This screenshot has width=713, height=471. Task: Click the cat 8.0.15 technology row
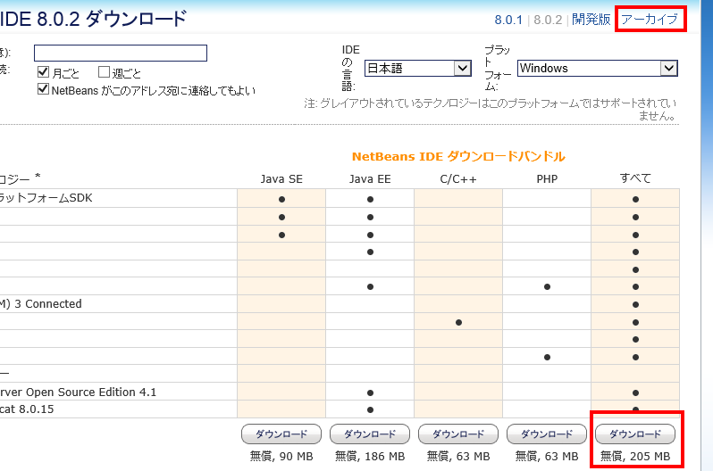tap(340, 409)
